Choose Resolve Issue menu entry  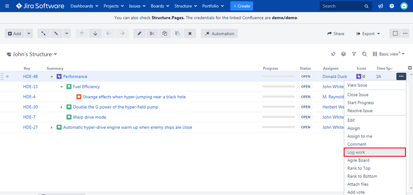click(x=375, y=111)
